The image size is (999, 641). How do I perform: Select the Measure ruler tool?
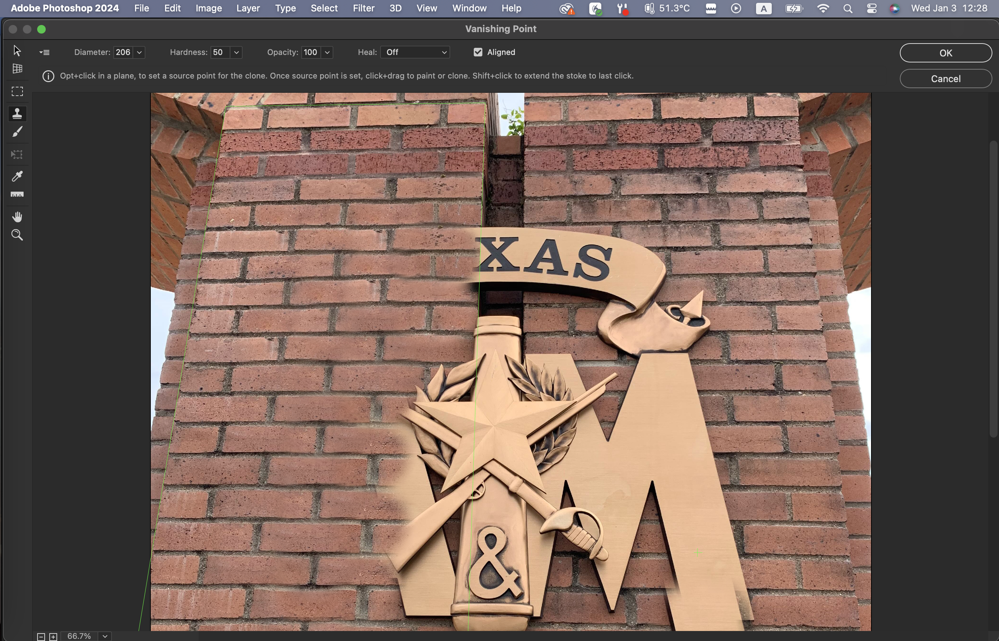click(17, 195)
